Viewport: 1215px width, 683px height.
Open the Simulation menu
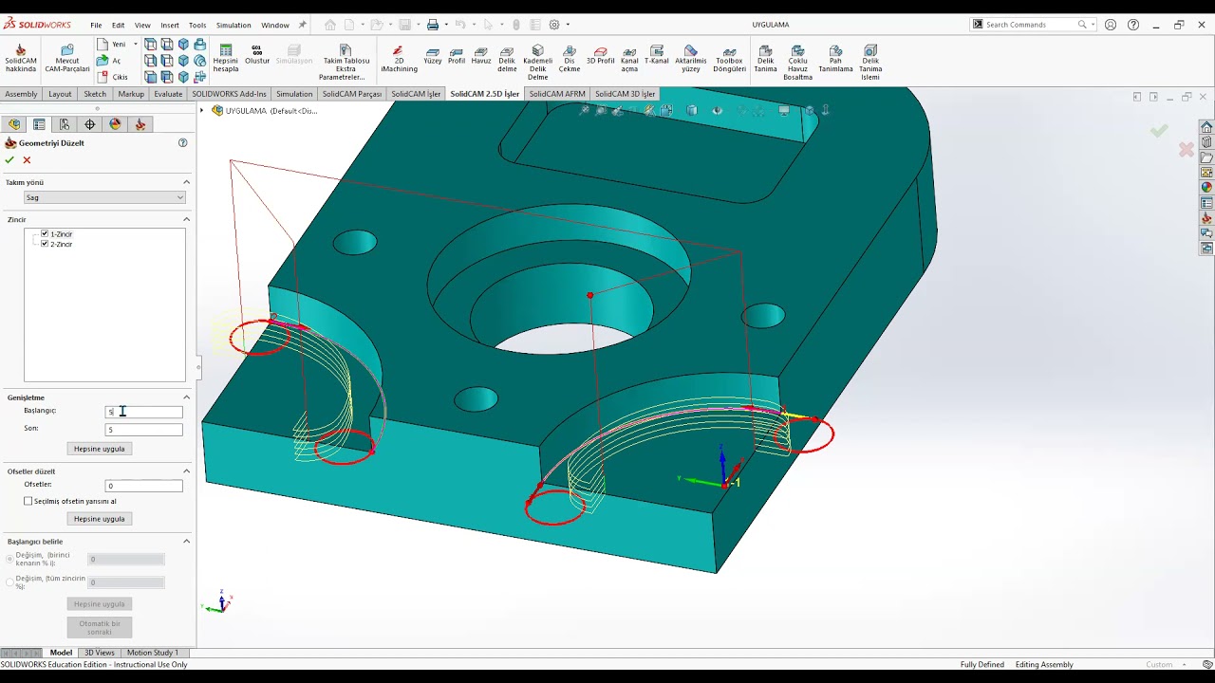[x=233, y=26]
